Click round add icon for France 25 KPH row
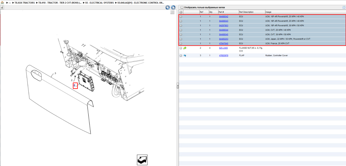Screen dimensions: 346x166 tap(181, 44)
